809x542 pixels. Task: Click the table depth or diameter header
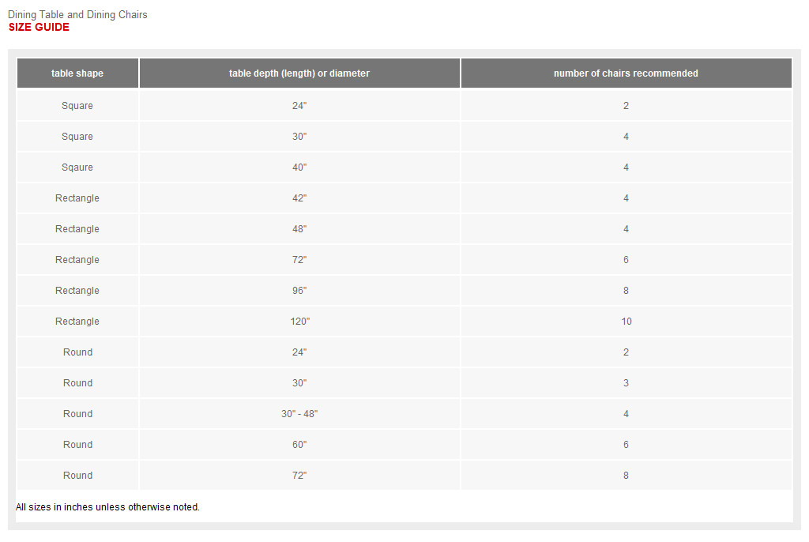pos(299,73)
